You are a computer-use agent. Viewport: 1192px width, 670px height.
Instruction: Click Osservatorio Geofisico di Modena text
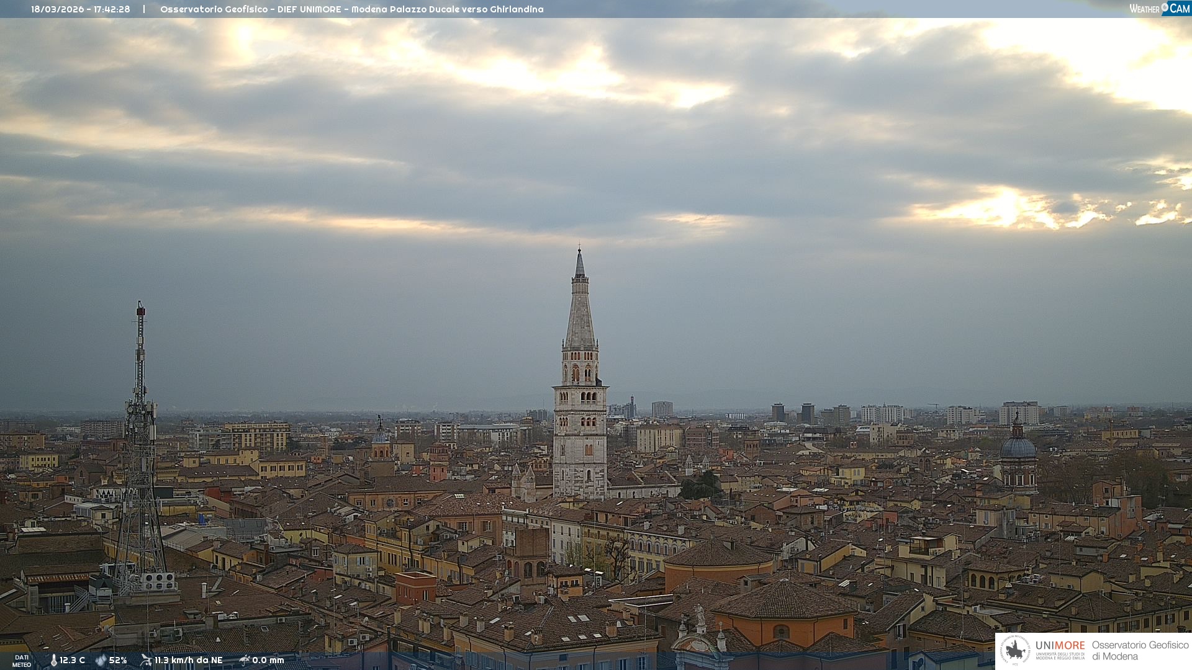tap(1140, 650)
